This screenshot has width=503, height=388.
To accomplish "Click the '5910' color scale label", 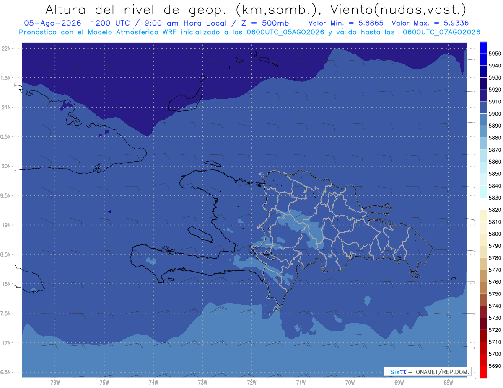I will click(x=495, y=102).
